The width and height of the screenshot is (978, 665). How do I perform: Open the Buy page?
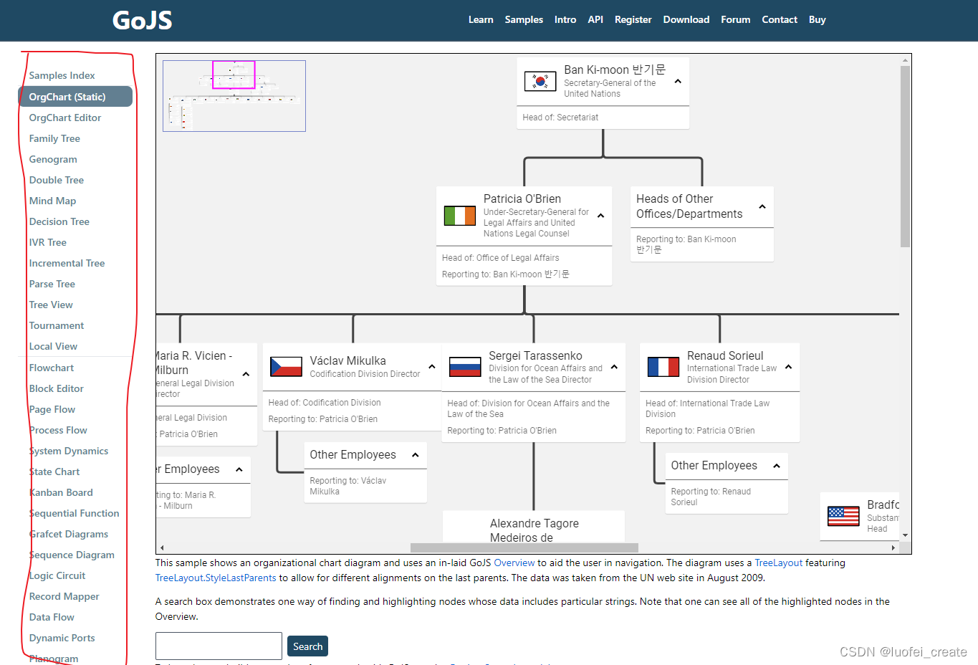pos(818,20)
